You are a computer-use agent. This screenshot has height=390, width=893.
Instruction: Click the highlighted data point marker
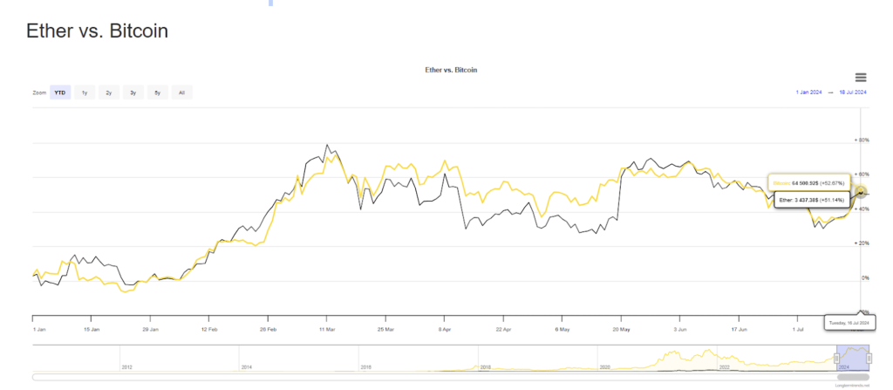pos(861,192)
